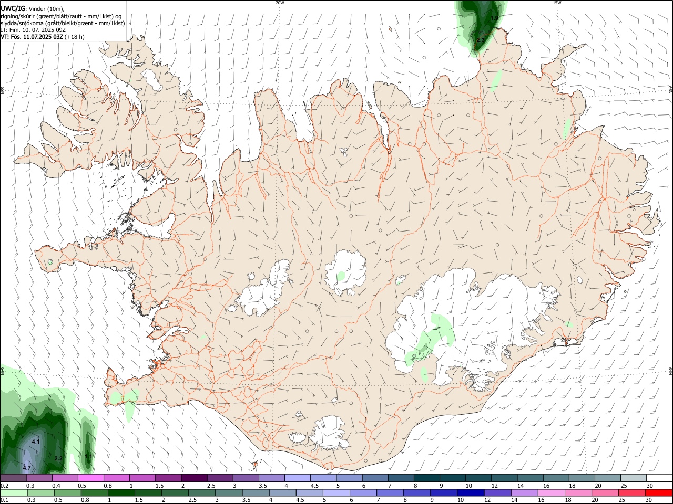Click the deep blue 10 swatch in rain scale
673x504 pixels.
point(470,492)
